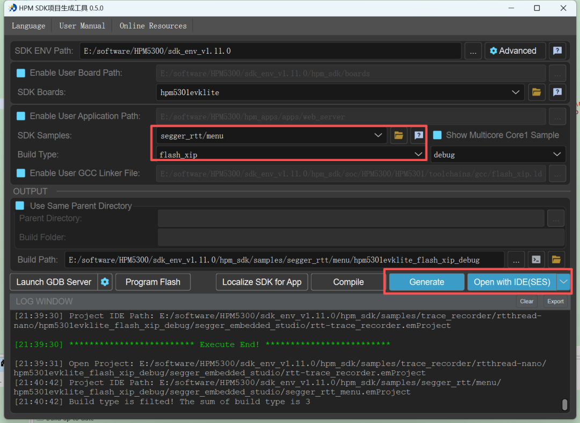Toggle Show Multicore Core1 Sample checkbox

click(438, 135)
